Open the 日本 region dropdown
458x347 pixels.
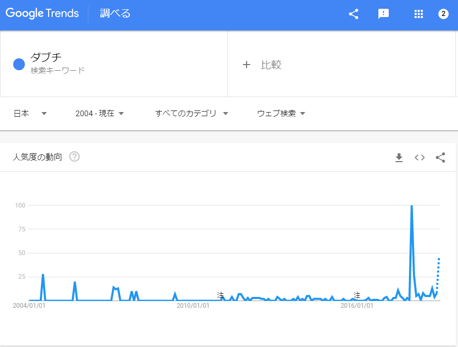click(x=29, y=113)
